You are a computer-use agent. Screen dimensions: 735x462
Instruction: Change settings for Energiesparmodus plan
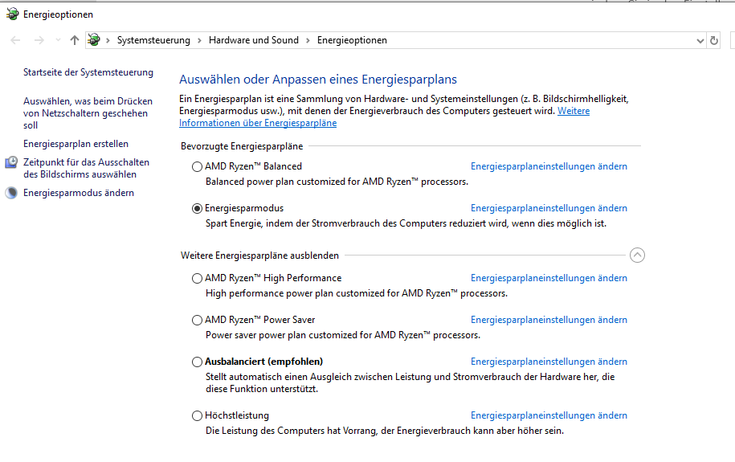pyautogui.click(x=549, y=208)
